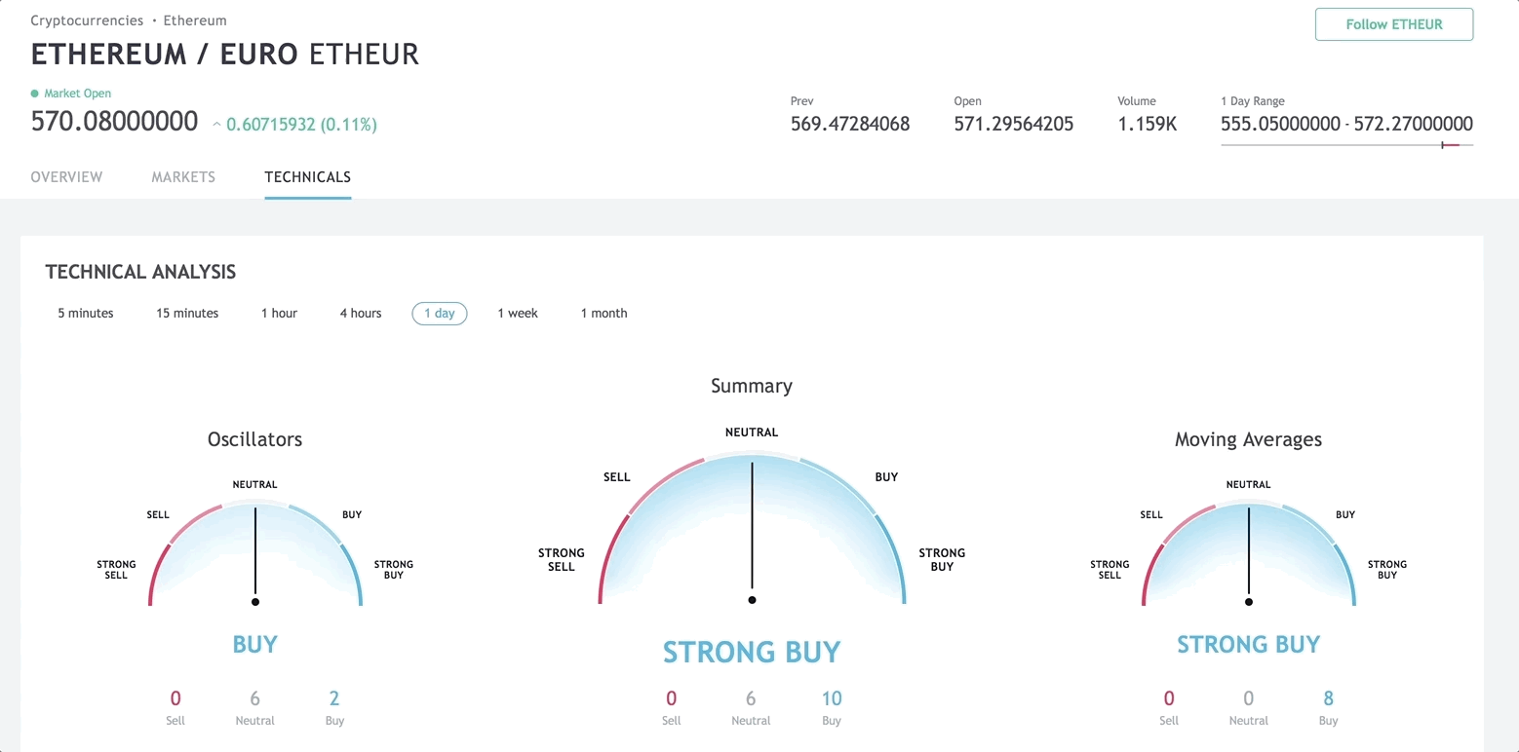Viewport: 1519px width, 752px height.
Task: Click the ETHEREUM / EURO ETHEUR title
Action: (x=225, y=54)
